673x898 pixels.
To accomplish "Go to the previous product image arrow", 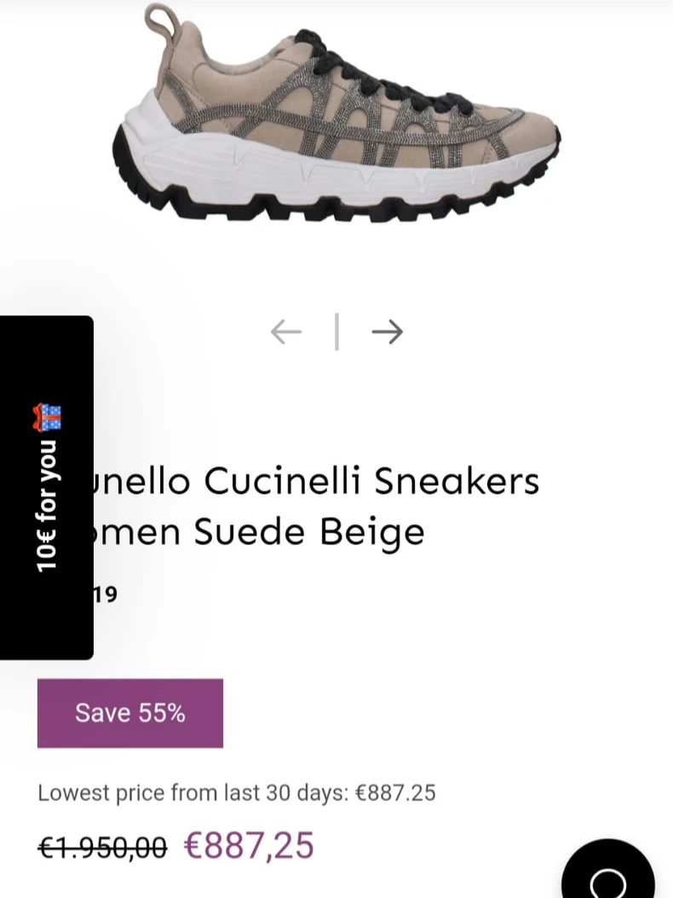I will [286, 332].
